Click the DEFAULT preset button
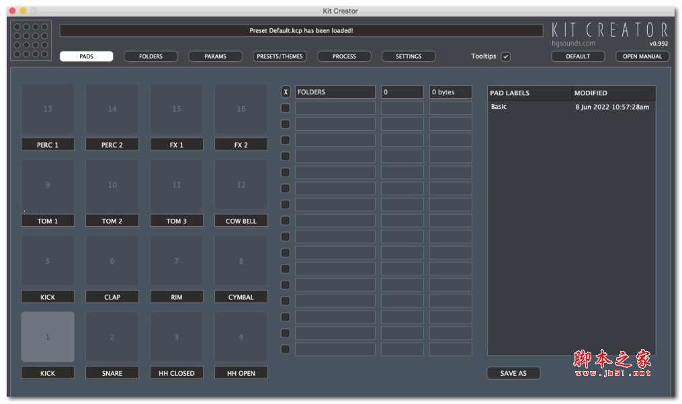682x404 pixels. click(x=578, y=56)
